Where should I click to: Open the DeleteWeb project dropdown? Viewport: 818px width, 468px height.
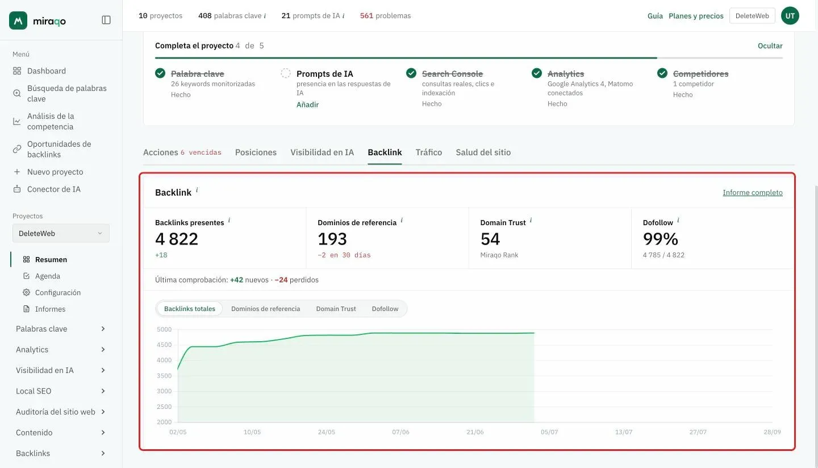point(61,233)
